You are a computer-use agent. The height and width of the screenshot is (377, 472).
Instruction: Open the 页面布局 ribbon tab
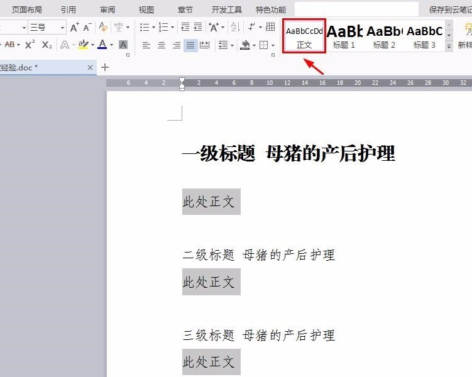pos(27,9)
